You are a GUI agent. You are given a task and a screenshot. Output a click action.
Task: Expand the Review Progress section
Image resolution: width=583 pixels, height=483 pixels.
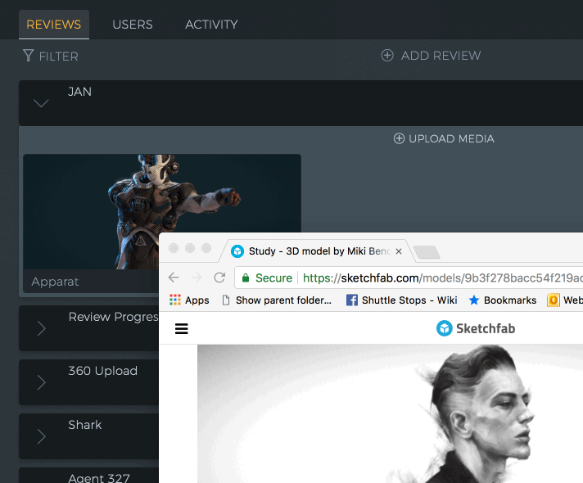coord(41,328)
